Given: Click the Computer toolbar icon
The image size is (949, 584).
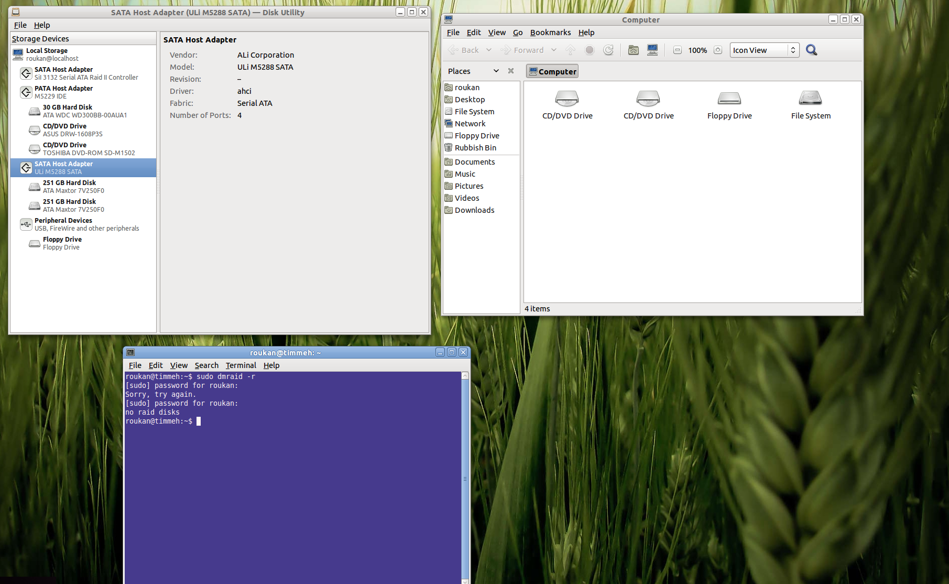Looking at the screenshot, I should [x=652, y=50].
